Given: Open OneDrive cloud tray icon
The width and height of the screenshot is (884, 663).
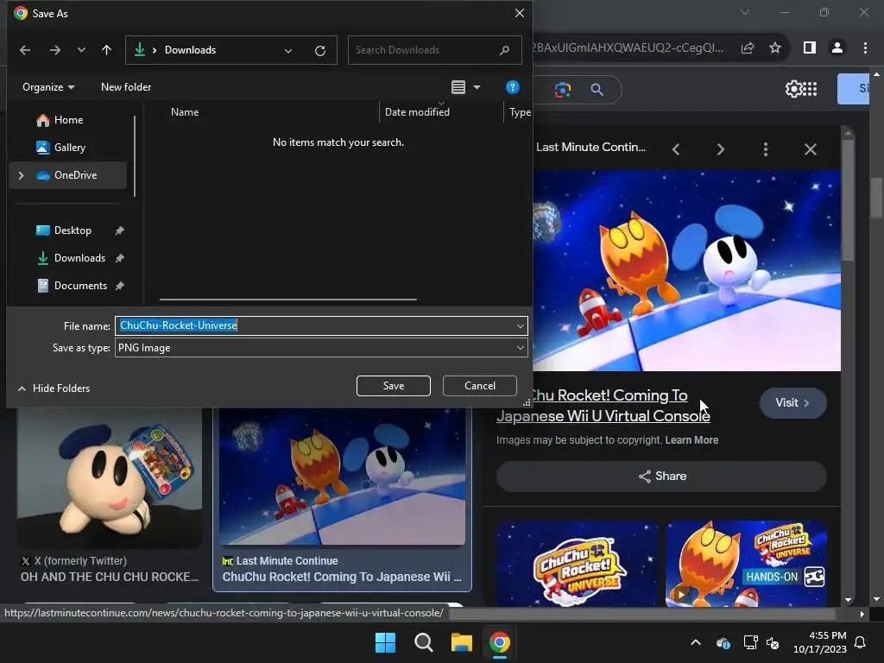Looking at the screenshot, I should [723, 642].
